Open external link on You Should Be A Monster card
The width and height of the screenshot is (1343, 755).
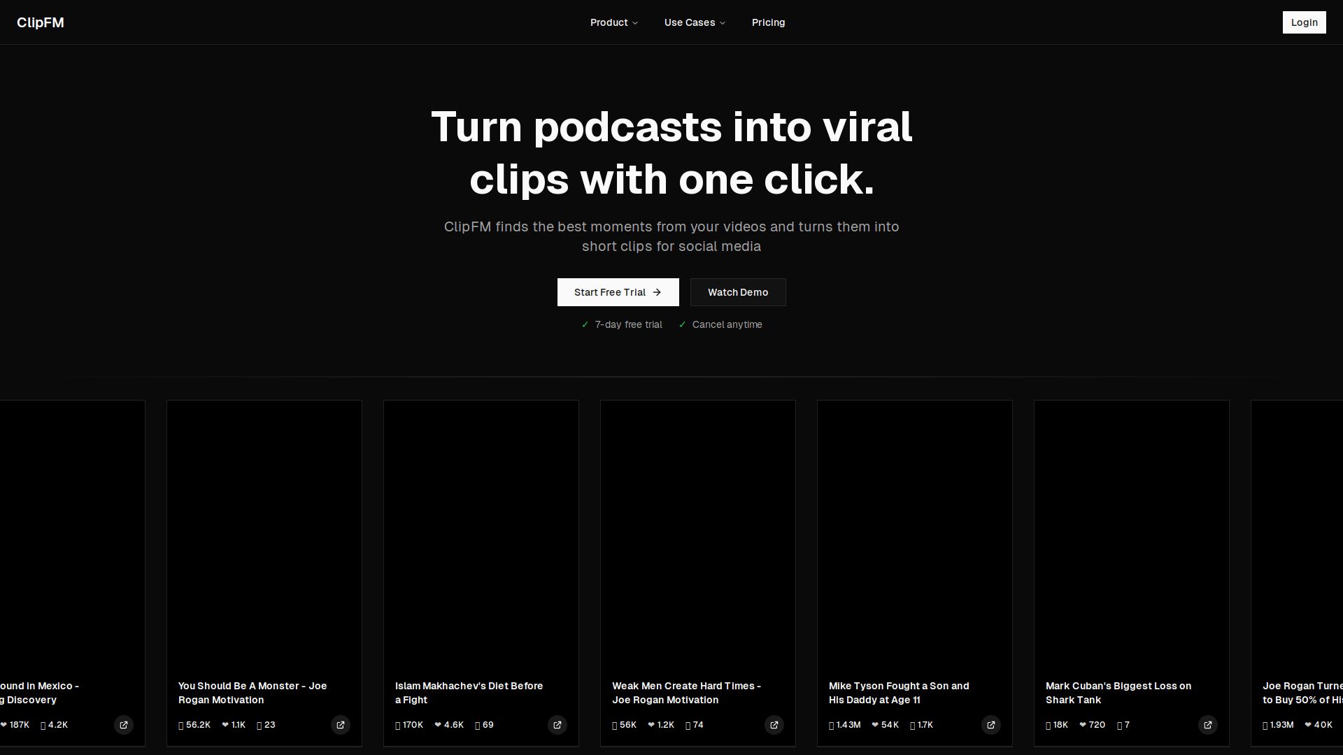(341, 725)
